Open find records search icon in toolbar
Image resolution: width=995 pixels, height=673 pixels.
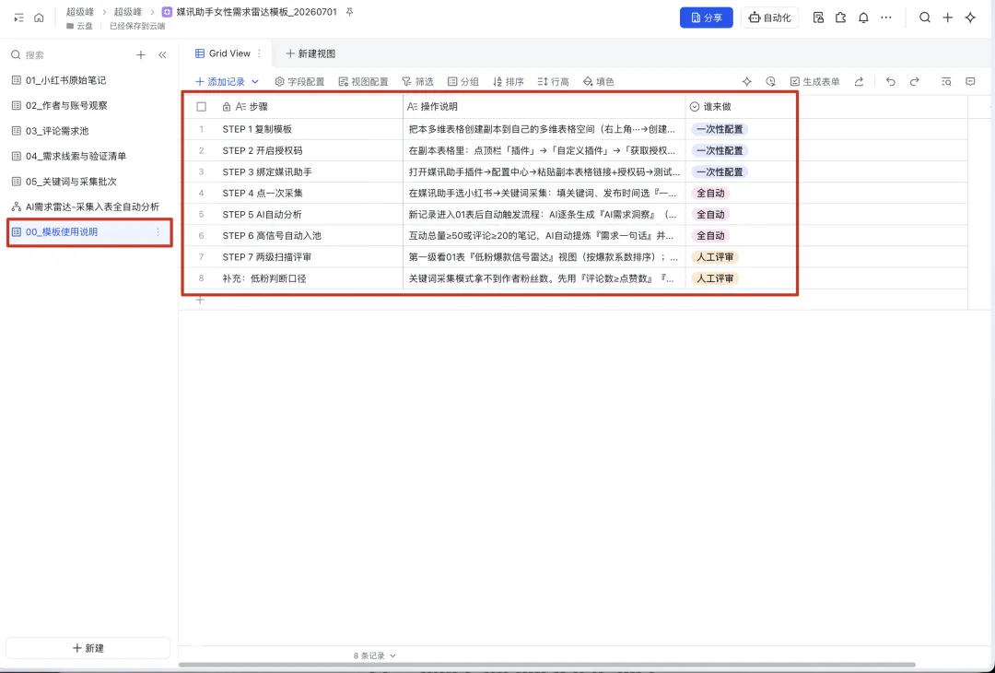[946, 81]
